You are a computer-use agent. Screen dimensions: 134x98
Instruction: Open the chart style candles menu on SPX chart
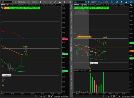pyautogui.click(x=51, y=2)
